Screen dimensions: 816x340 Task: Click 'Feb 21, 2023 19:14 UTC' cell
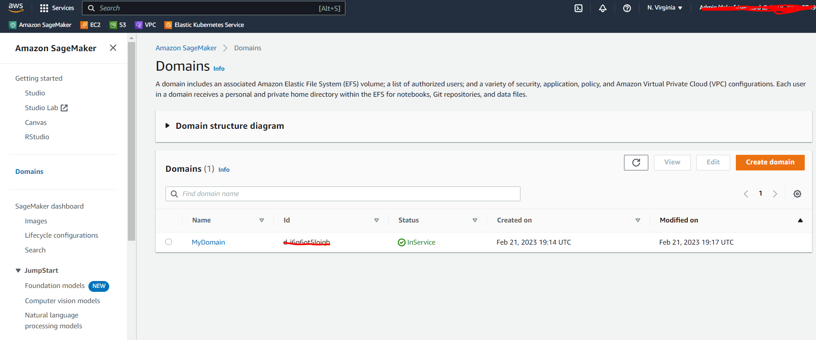click(534, 242)
